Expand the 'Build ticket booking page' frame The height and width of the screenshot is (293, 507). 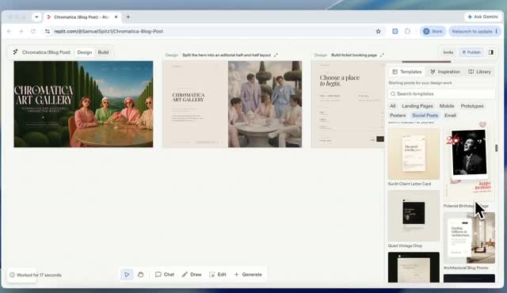click(x=382, y=55)
